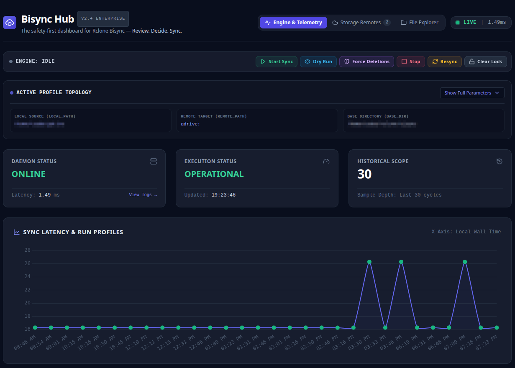Clear the Lock with padlock button
515x368 pixels.
coord(486,61)
